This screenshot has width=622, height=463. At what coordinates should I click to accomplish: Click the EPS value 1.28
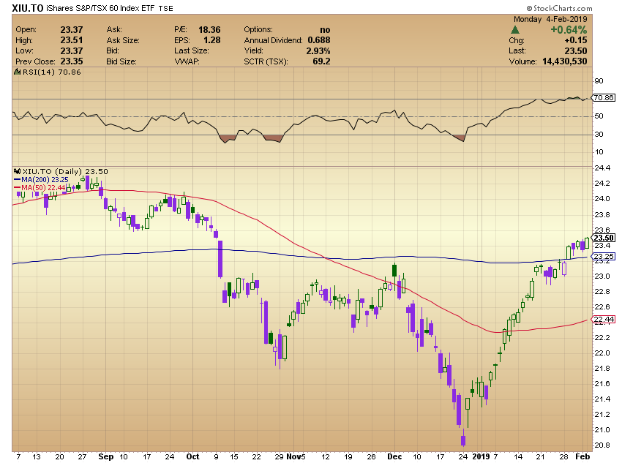click(211, 40)
